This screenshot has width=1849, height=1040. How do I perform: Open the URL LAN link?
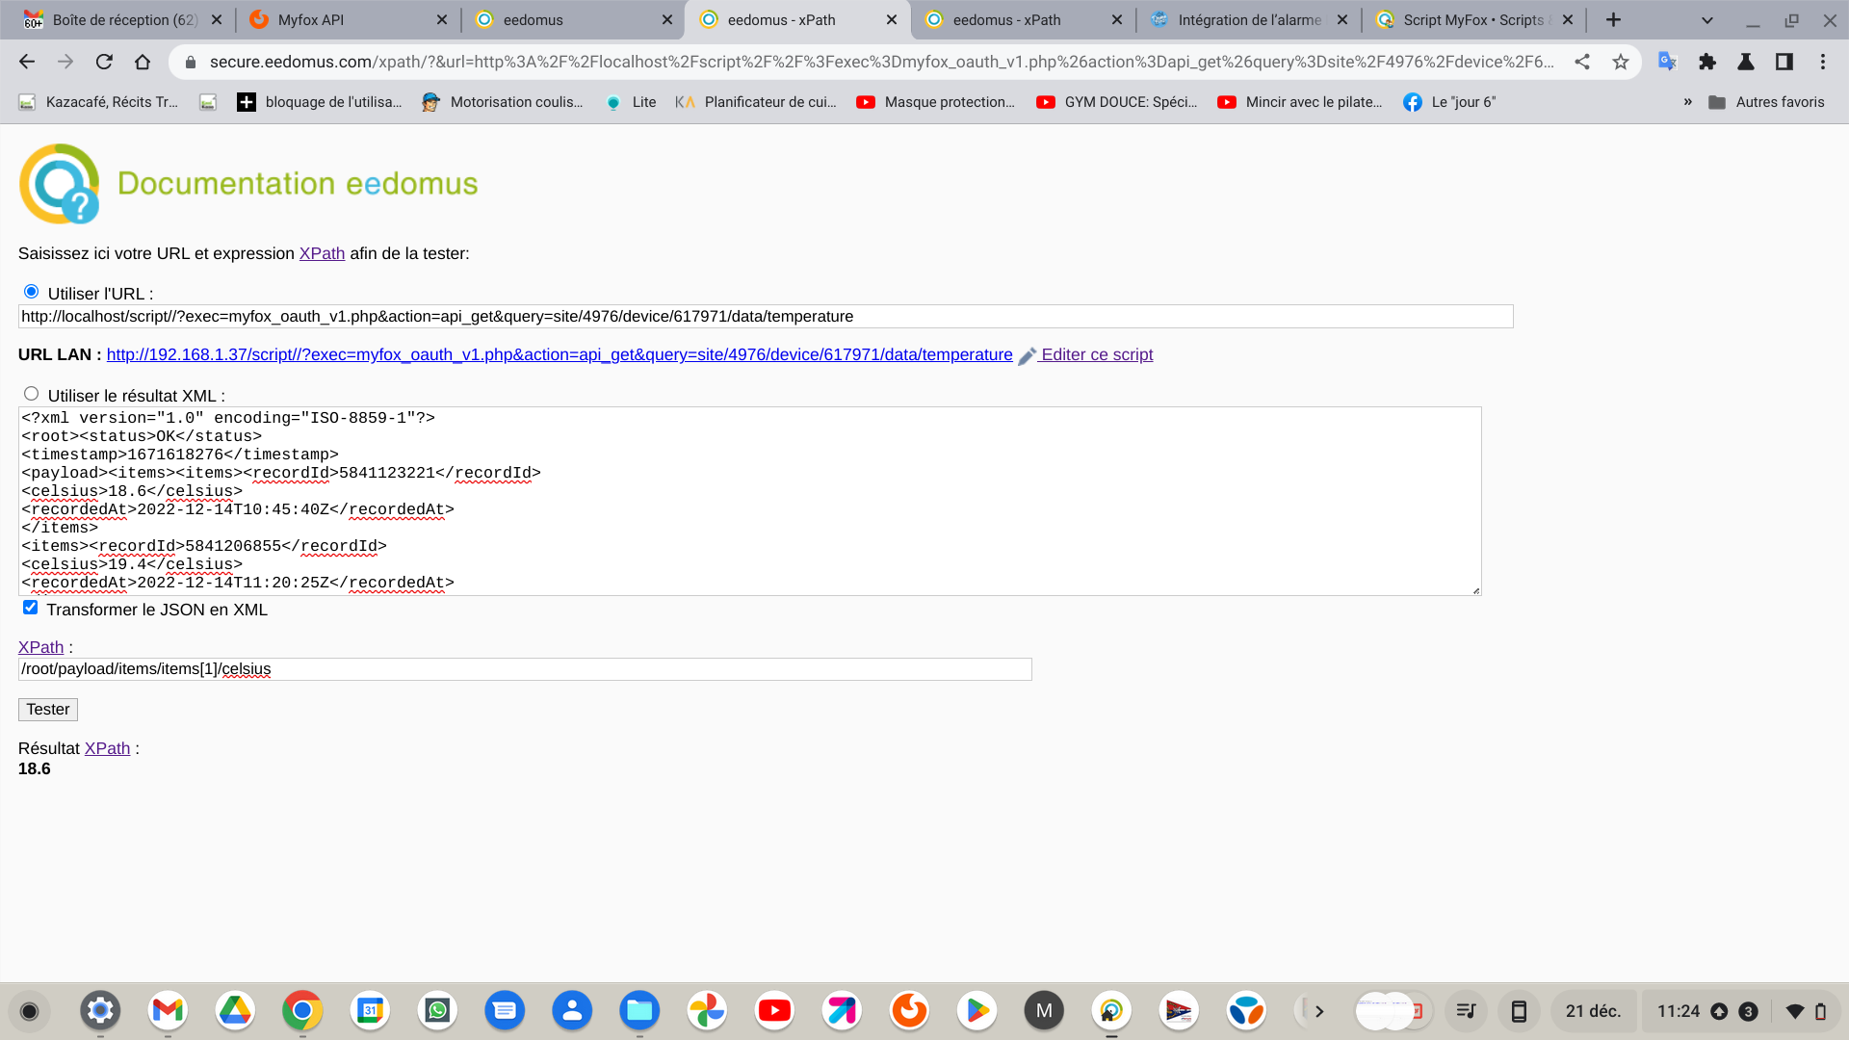(x=560, y=354)
